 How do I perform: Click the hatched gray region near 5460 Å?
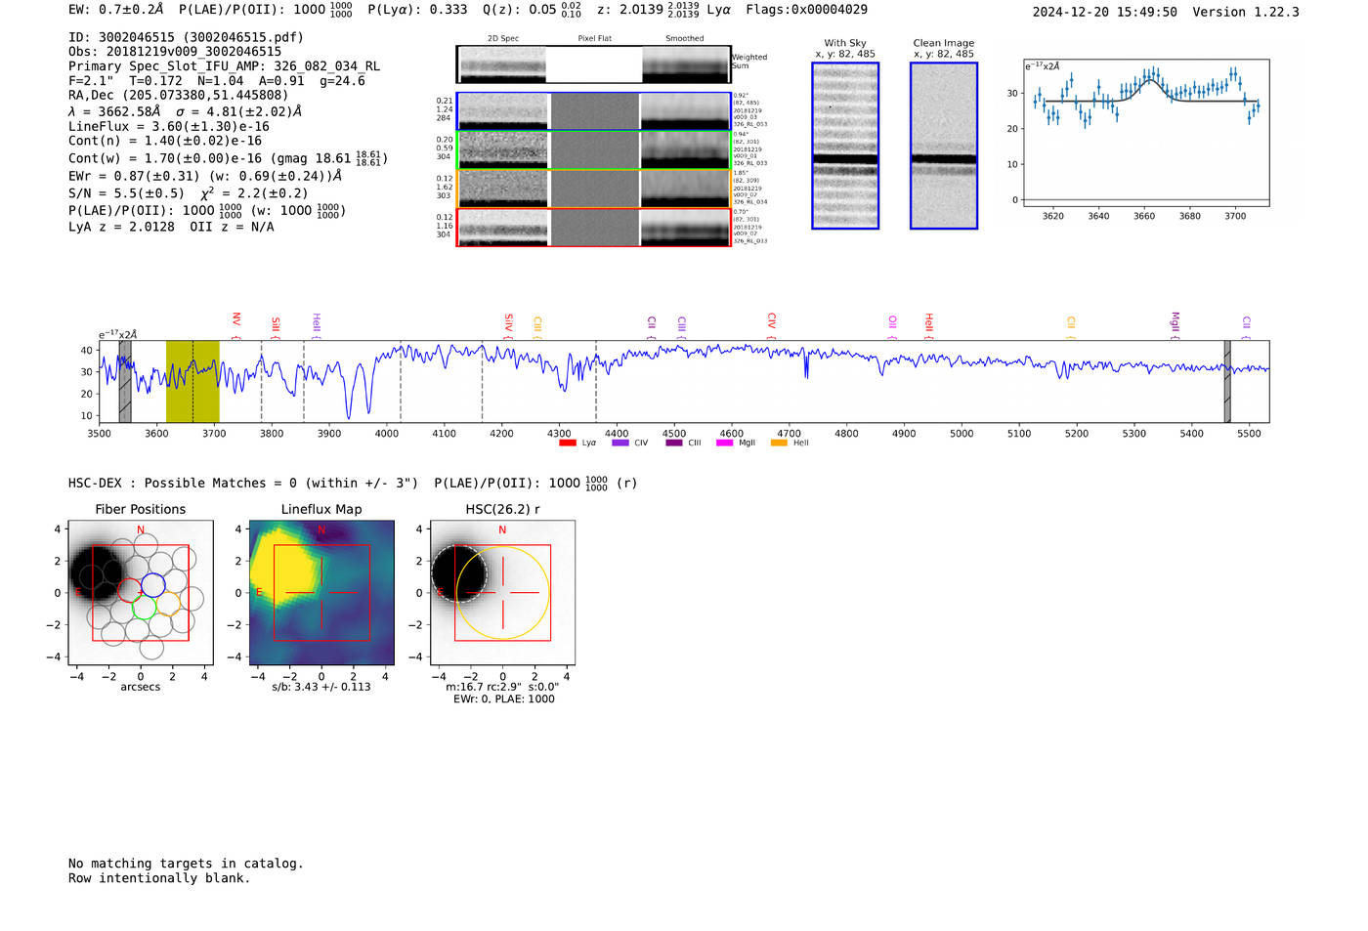point(1227,381)
